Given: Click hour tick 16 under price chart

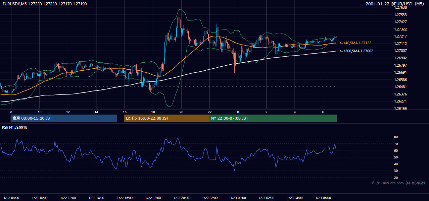Looking at the screenshot, I should [x=125, y=112].
